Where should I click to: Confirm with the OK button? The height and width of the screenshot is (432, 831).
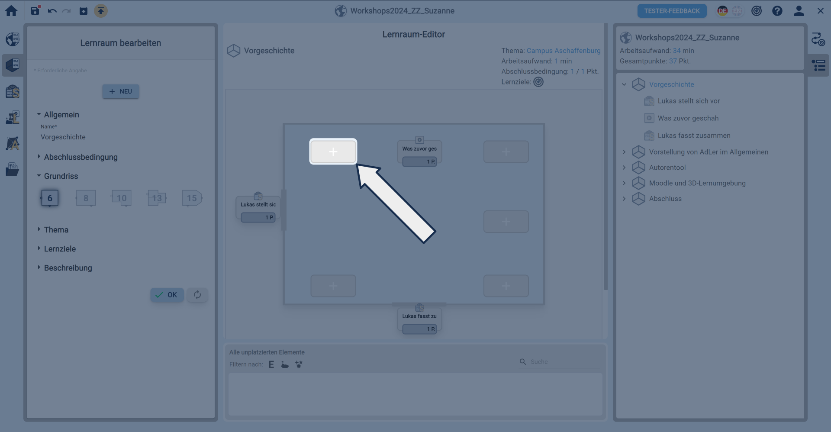167,295
